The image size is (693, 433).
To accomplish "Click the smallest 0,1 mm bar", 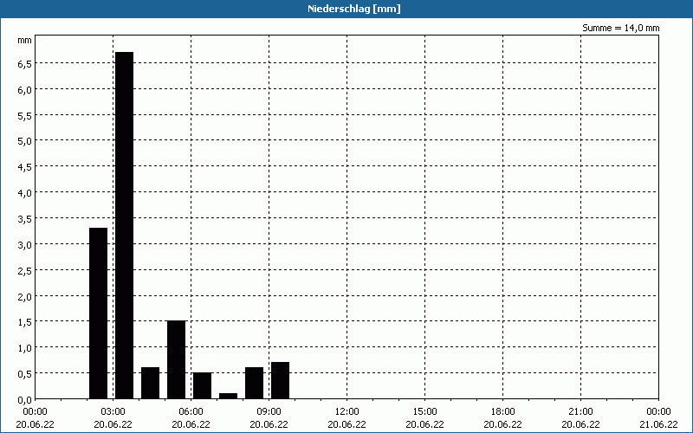I will (228, 396).
